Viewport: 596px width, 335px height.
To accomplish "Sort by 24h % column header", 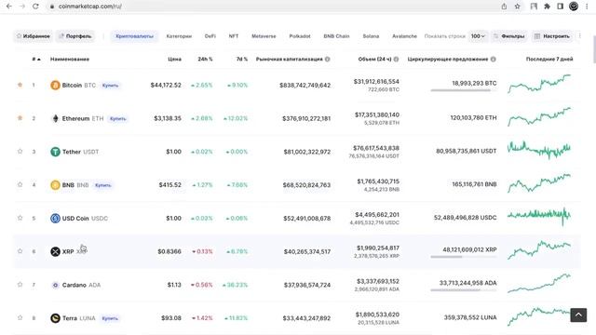I will pos(205,59).
